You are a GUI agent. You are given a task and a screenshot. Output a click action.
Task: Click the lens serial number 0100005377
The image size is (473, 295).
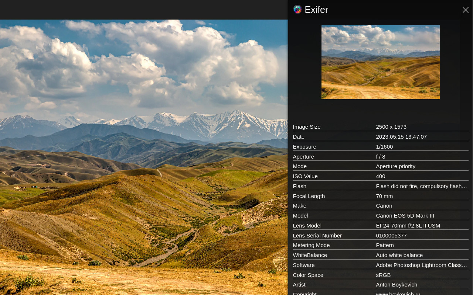[391, 236]
